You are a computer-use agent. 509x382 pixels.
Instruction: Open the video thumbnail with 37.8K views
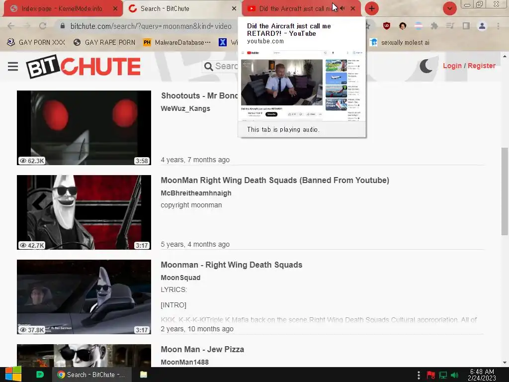(84, 296)
